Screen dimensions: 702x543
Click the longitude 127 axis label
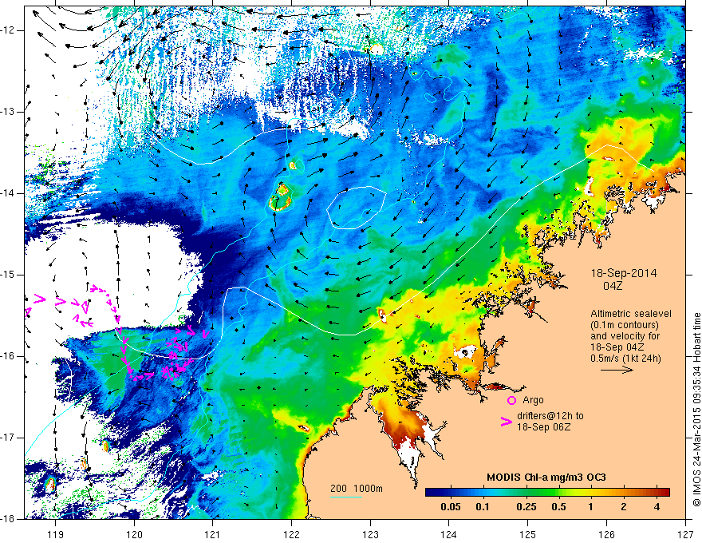(x=685, y=534)
